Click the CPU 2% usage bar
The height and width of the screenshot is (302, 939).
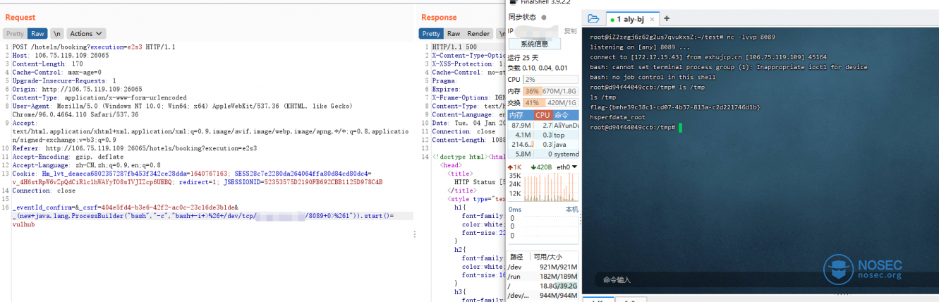[x=550, y=80]
